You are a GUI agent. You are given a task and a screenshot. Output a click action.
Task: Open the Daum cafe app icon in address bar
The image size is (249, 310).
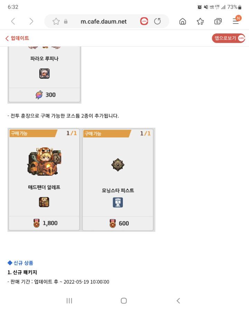pos(144,21)
